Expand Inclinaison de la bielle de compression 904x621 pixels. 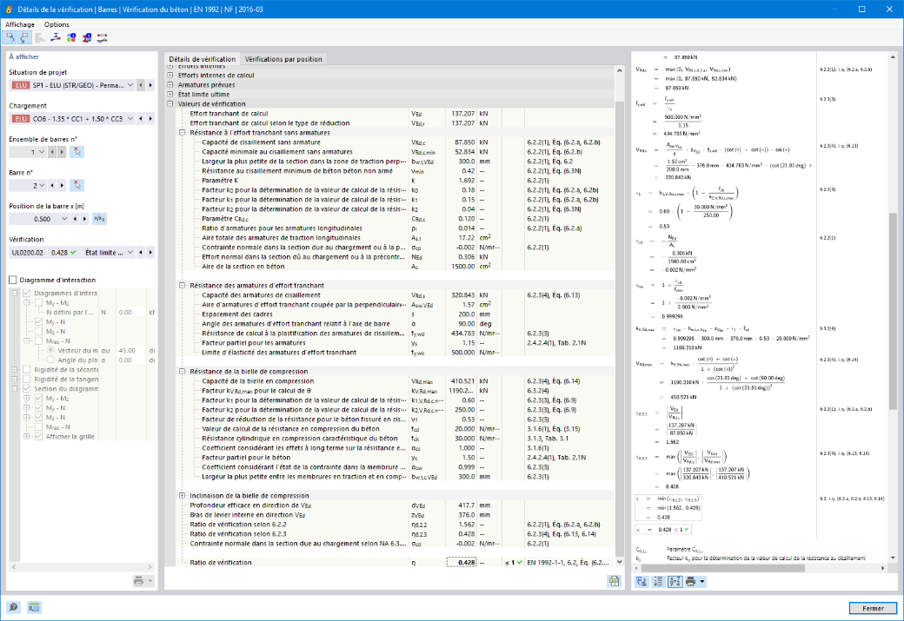pos(183,496)
